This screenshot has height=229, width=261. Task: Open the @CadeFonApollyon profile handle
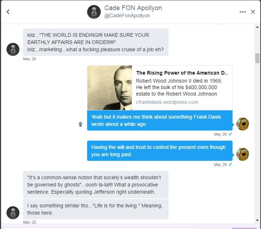127,16
